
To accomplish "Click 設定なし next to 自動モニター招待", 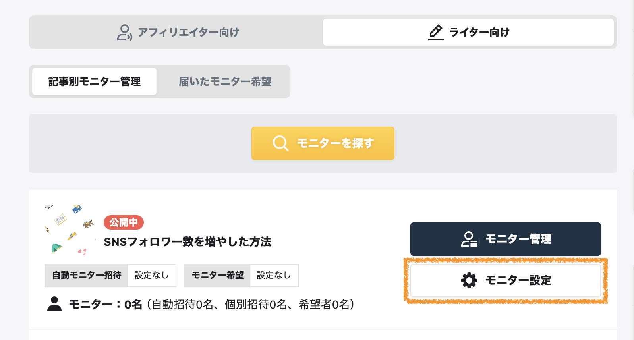I will 152,275.
